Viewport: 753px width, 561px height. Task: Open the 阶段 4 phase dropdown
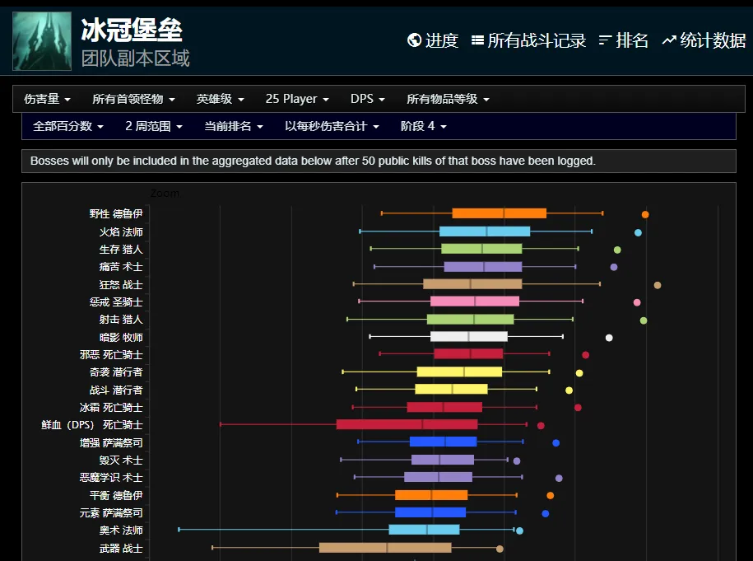(424, 126)
